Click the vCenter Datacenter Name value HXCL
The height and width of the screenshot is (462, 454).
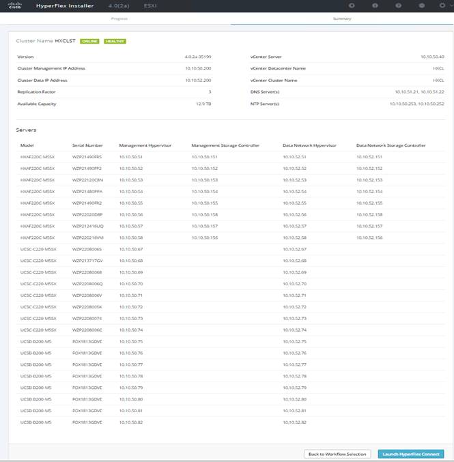(x=438, y=68)
